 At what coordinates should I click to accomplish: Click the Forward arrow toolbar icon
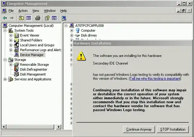pos(12,18)
